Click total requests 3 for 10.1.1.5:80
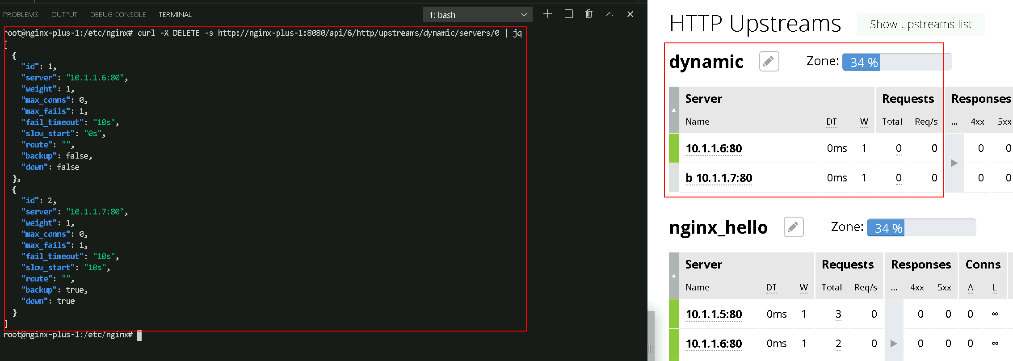This screenshot has height=361, width=1013. (x=838, y=314)
